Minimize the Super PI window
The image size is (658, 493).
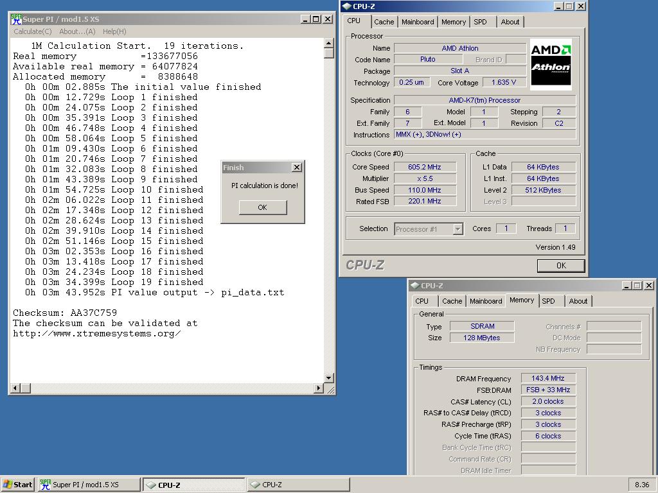[306, 19]
